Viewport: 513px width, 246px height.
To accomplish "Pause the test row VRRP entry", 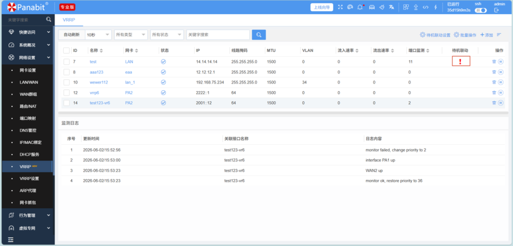I will (x=501, y=62).
